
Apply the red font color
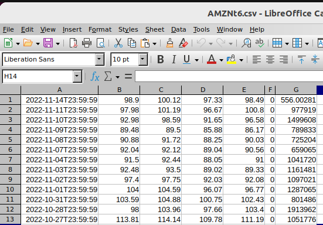[x=212, y=60]
